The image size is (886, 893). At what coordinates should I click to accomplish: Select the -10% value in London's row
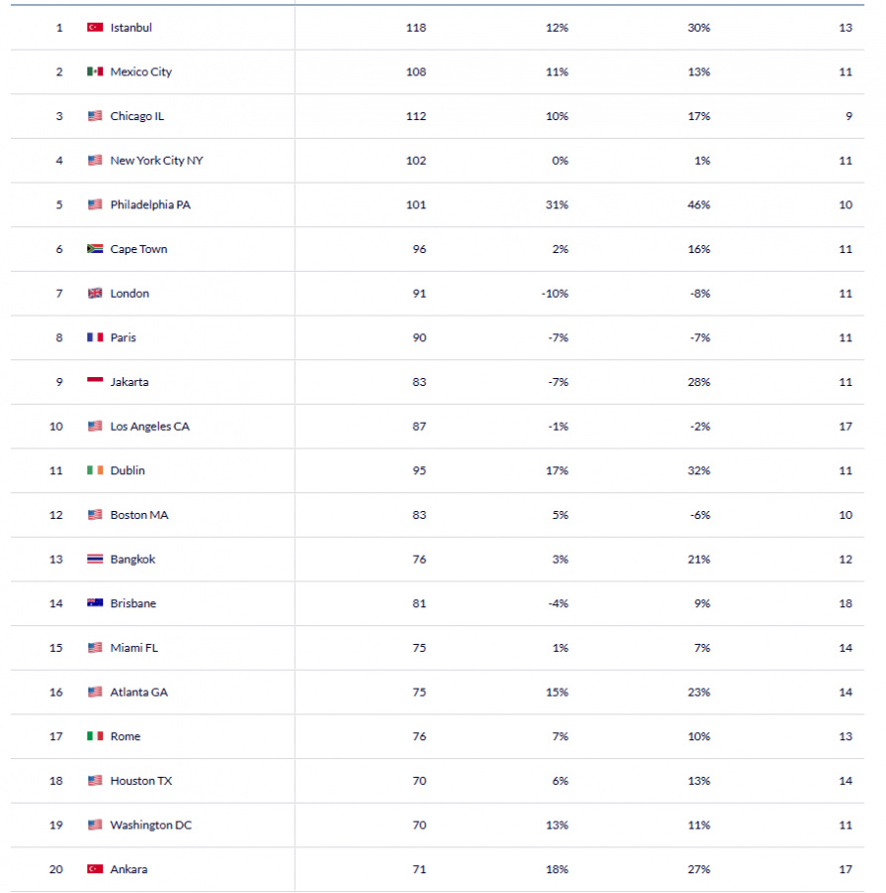[557, 294]
